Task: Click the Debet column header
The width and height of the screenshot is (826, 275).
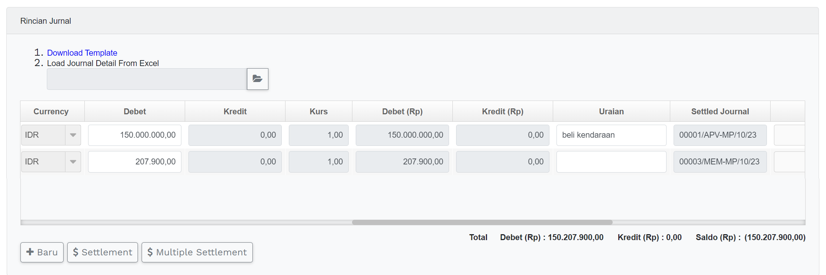Action: [x=135, y=112]
